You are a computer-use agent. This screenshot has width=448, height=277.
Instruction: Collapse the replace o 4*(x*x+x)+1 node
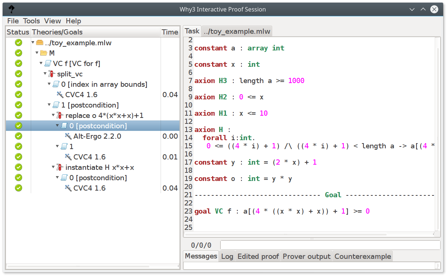click(53, 115)
